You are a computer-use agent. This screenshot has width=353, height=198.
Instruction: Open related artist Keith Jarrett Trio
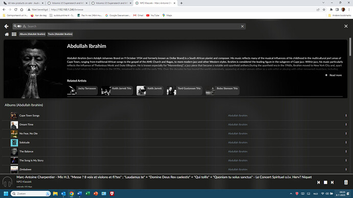click(x=117, y=90)
